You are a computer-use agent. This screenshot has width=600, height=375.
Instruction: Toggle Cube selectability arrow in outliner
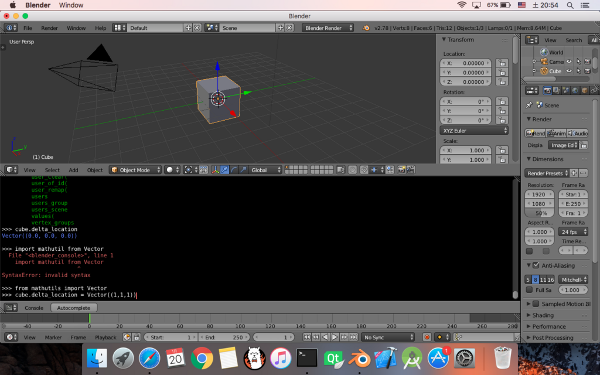pyautogui.click(x=578, y=71)
